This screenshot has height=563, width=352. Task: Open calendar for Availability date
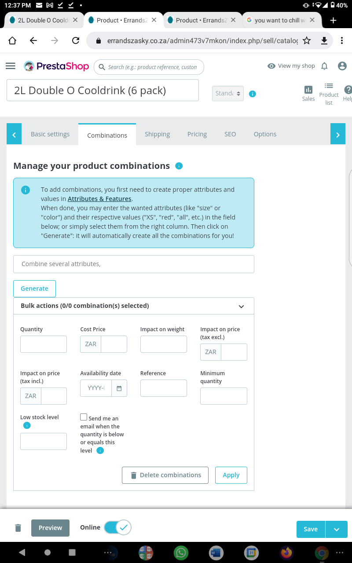point(119,388)
